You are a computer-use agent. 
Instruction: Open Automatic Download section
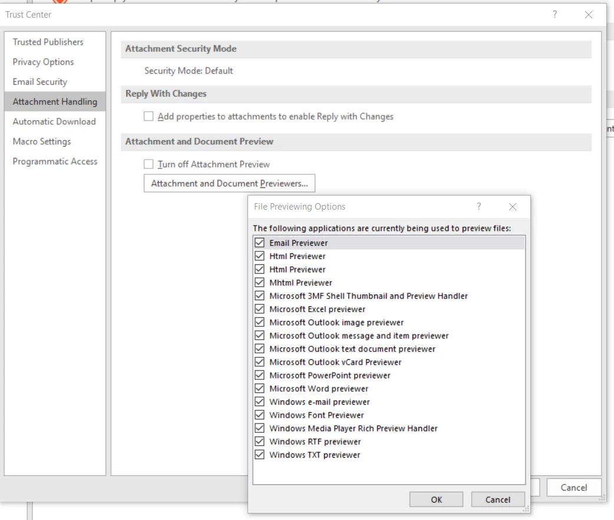point(54,122)
